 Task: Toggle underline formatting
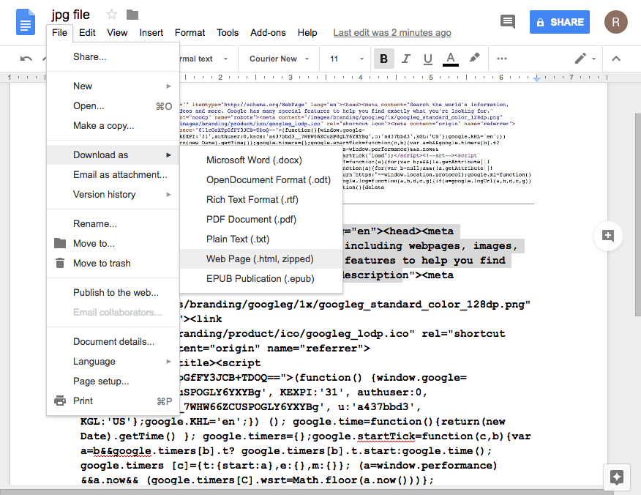[427, 59]
